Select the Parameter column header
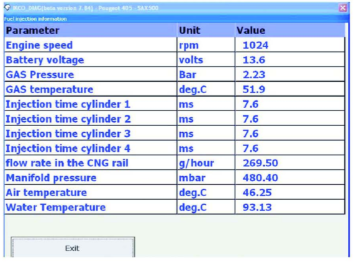The width and height of the screenshot is (354, 270). tap(90, 30)
